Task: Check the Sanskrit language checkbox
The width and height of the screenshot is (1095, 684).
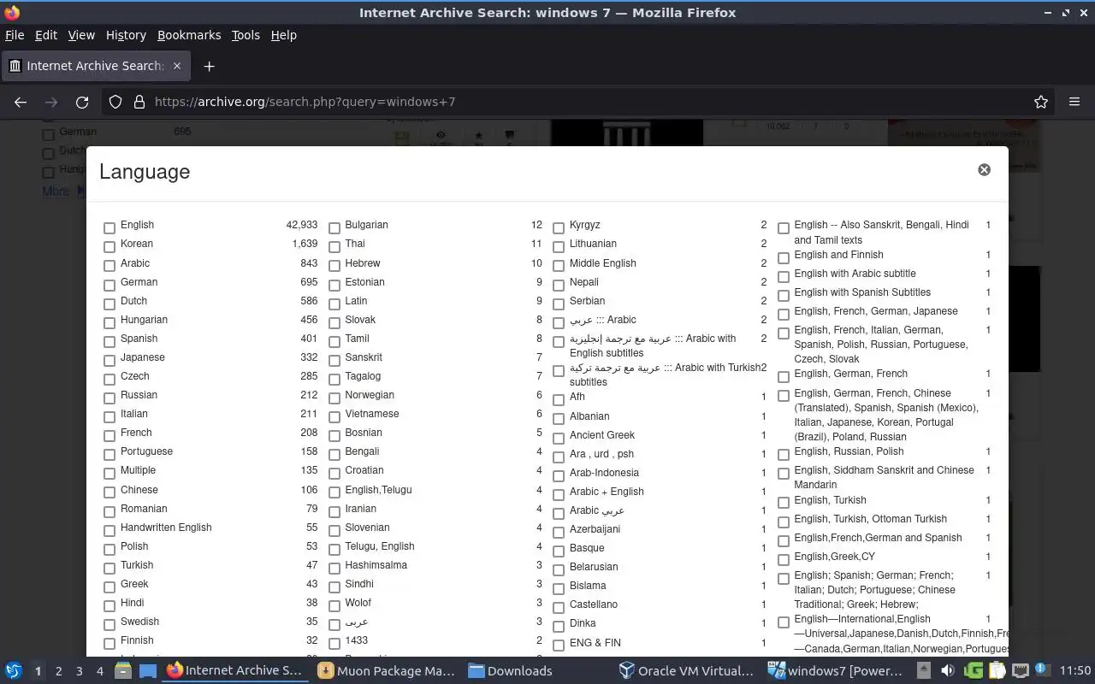Action: (x=334, y=360)
